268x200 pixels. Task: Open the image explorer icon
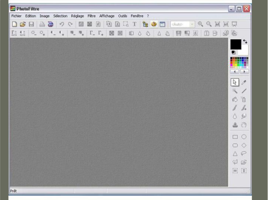(145, 24)
